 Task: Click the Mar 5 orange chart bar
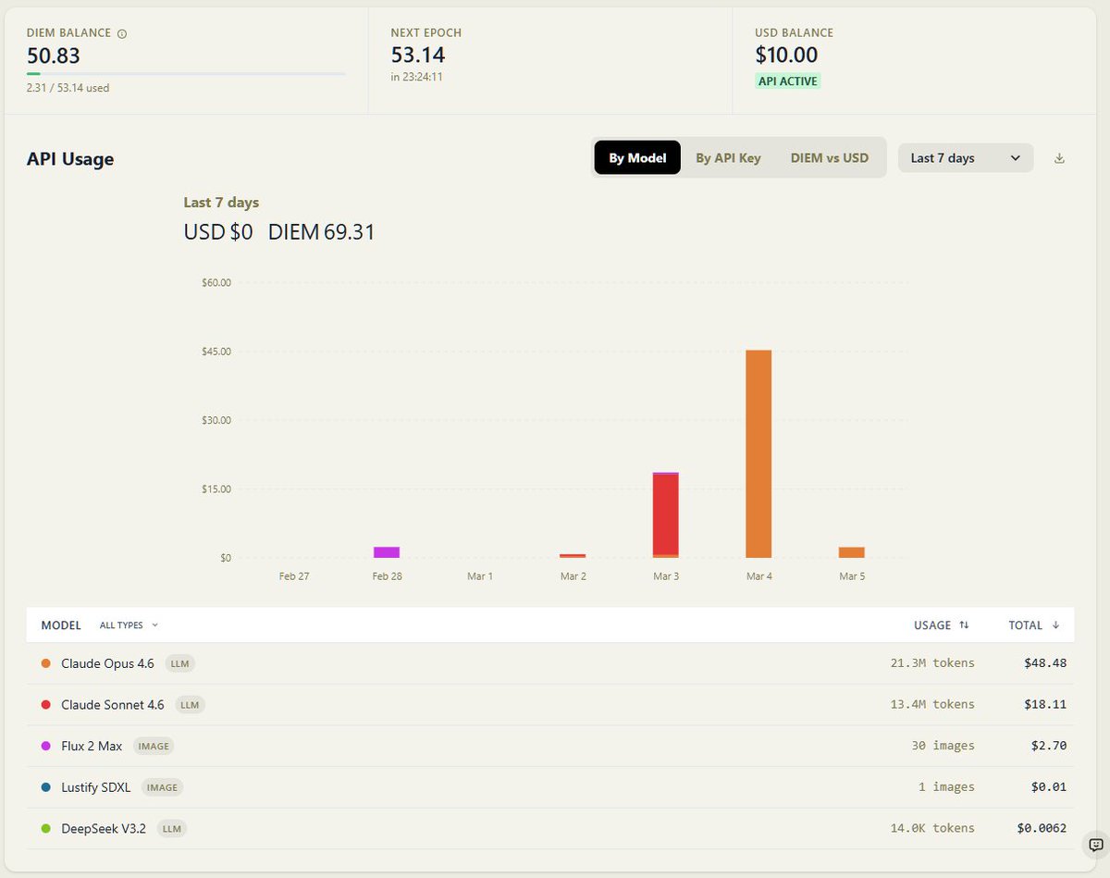pos(852,552)
